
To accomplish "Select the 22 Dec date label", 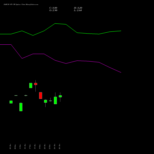I will tap(45, 147).
